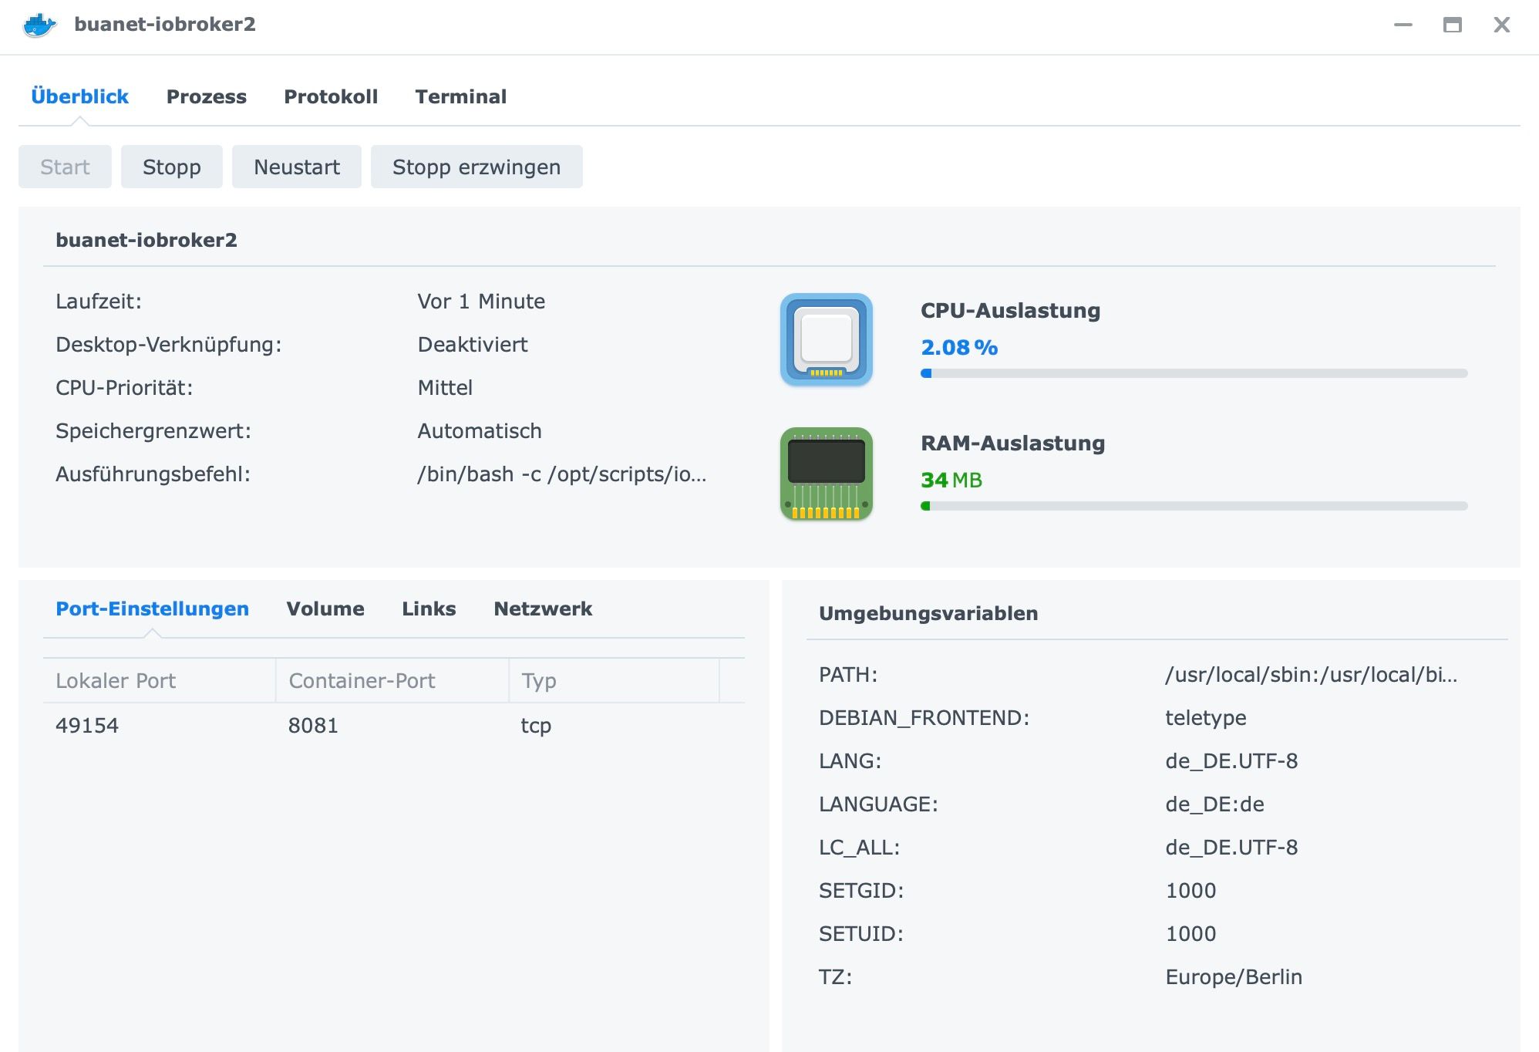Click DEBIAN_FRONTEND value teletype
The image size is (1539, 1052).
click(1206, 717)
